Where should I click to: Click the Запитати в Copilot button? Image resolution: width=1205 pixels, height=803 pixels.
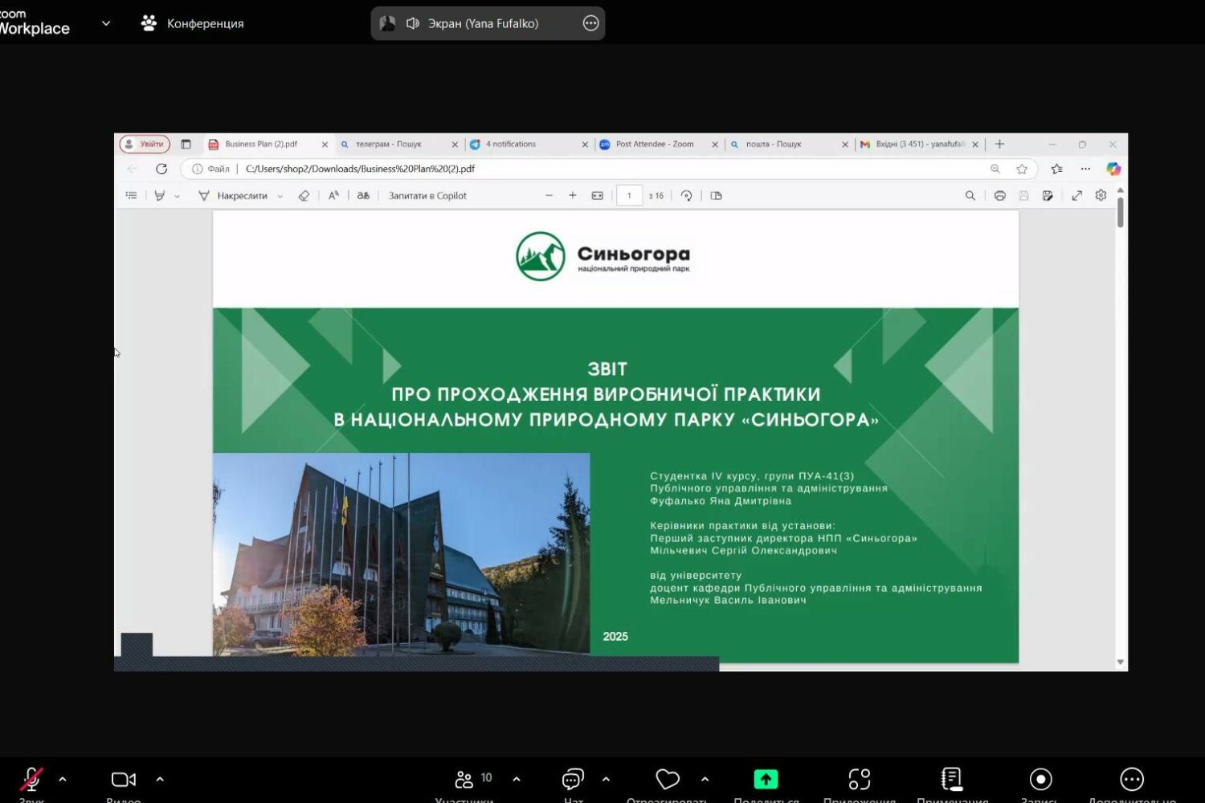click(427, 196)
